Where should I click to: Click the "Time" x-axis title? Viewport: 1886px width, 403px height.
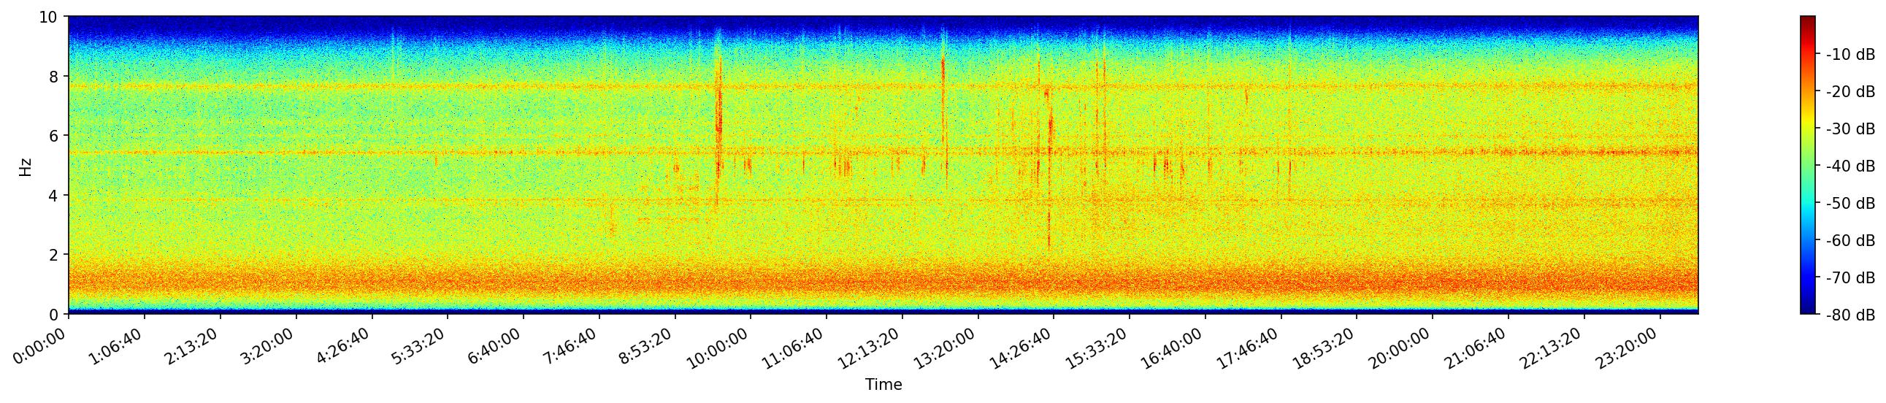pyautogui.click(x=883, y=385)
